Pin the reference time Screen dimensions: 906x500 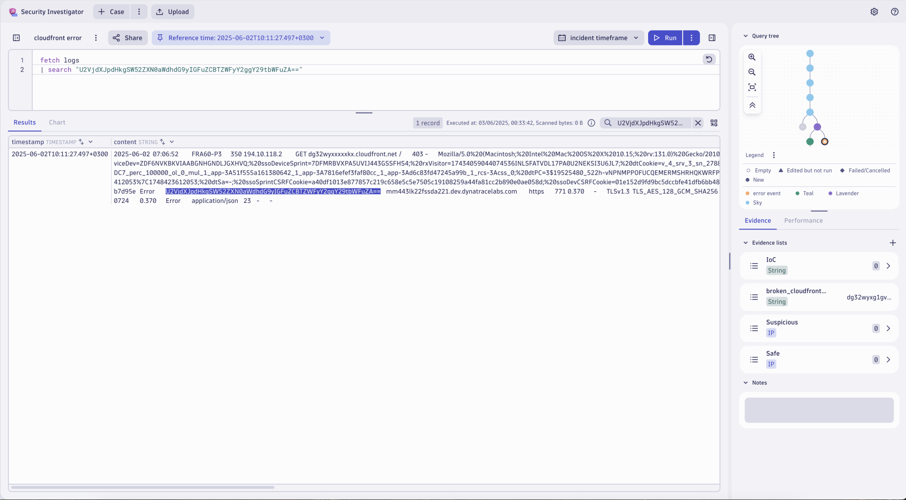pyautogui.click(x=160, y=38)
